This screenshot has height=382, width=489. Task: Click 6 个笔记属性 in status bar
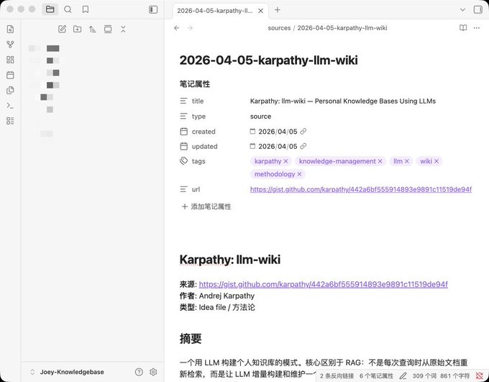(376, 376)
